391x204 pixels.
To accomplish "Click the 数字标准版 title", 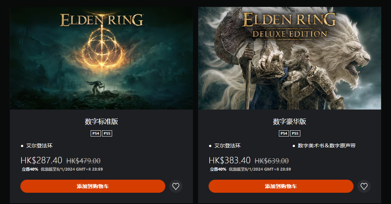I will tap(102, 121).
